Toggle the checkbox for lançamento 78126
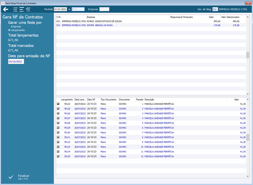The image size is (253, 185). [58, 114]
